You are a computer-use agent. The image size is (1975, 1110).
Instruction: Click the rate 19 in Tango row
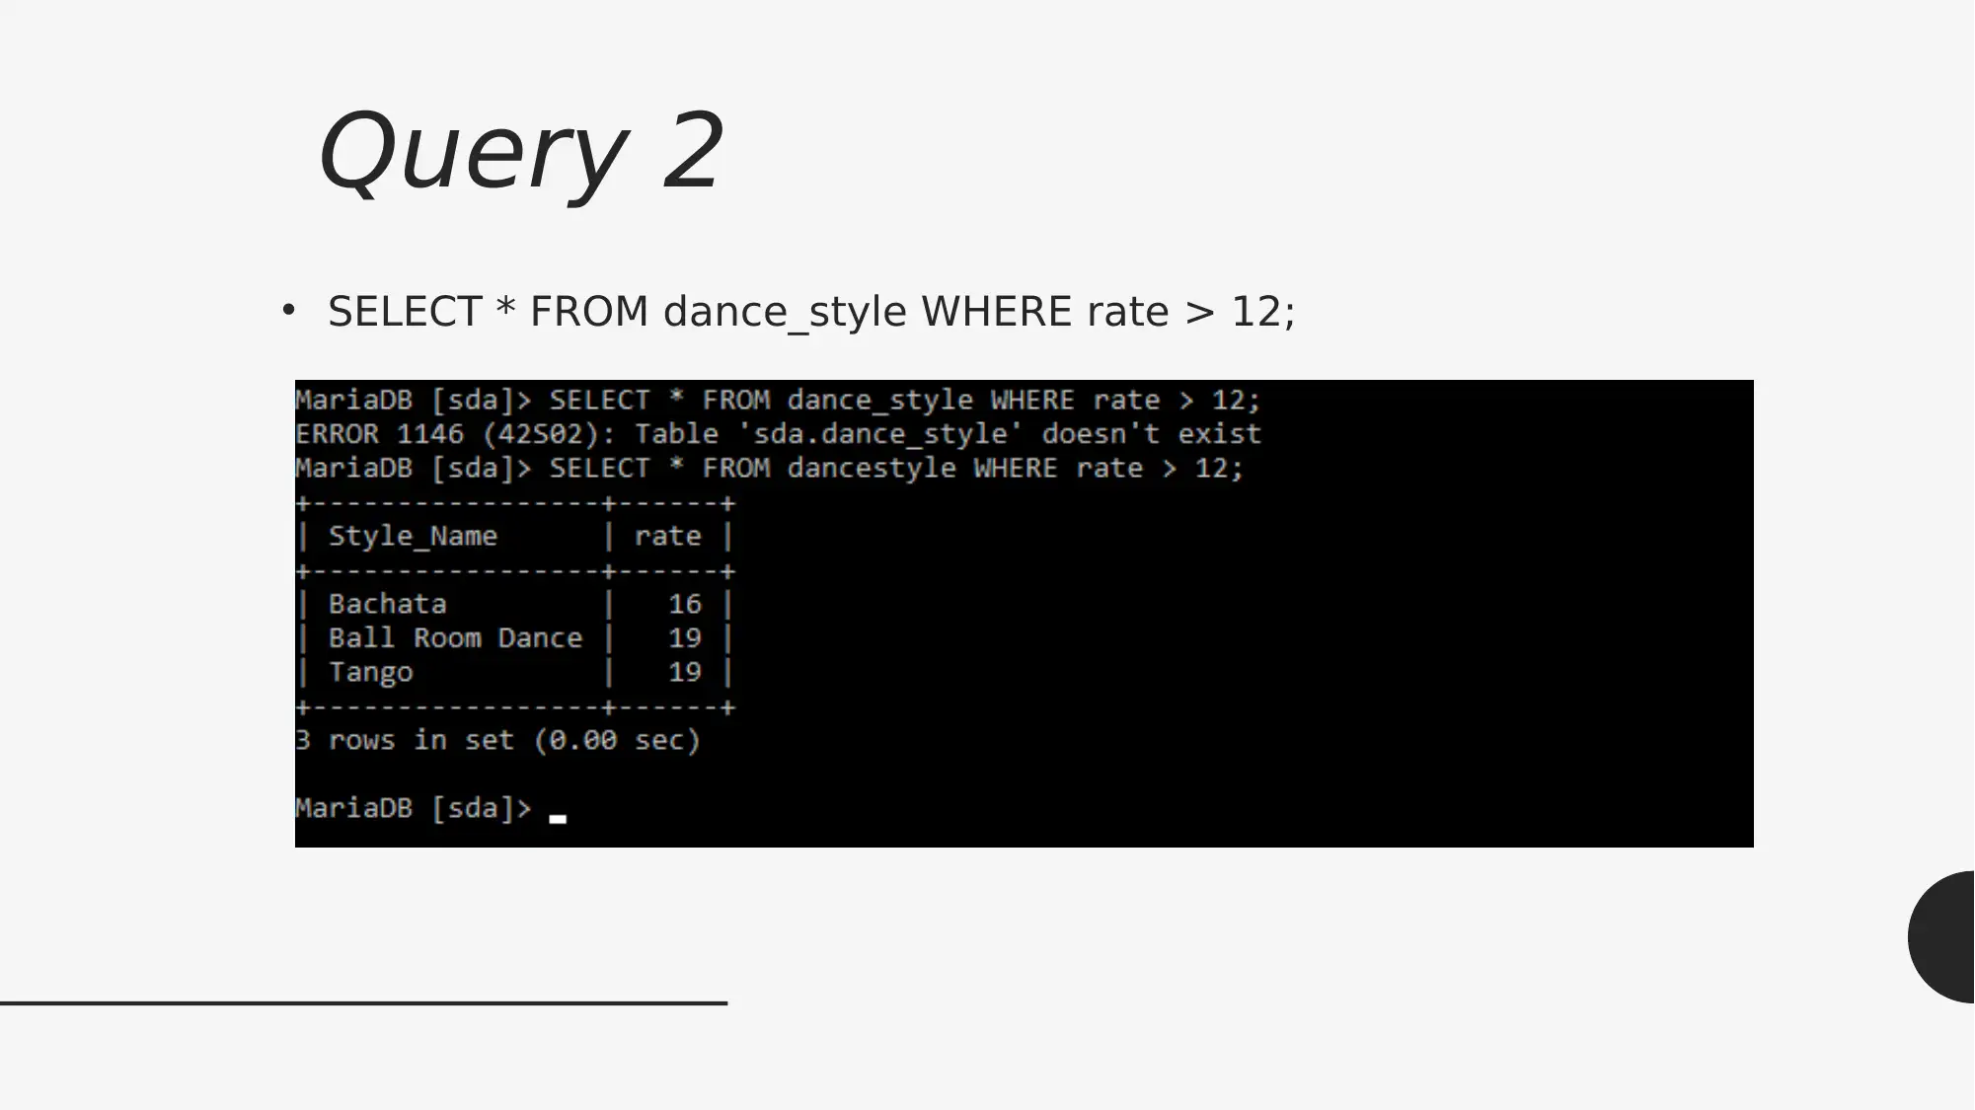[x=684, y=672]
